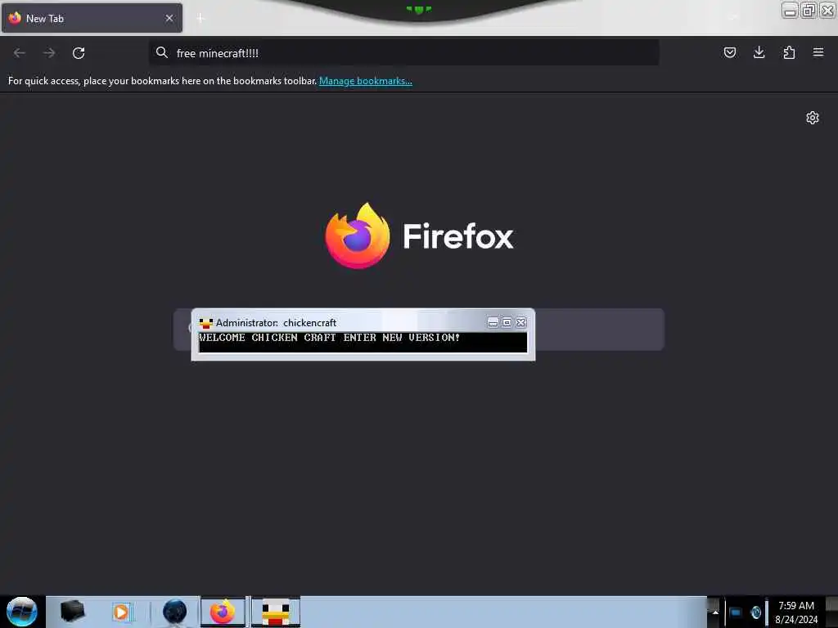Viewport: 838px width, 628px height.
Task: Focus the address bar with 'free minecraft!!!!'
Action: pyautogui.click(x=403, y=53)
